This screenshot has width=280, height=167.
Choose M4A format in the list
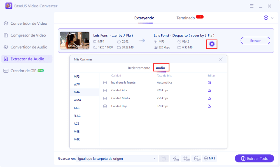pos(85,92)
